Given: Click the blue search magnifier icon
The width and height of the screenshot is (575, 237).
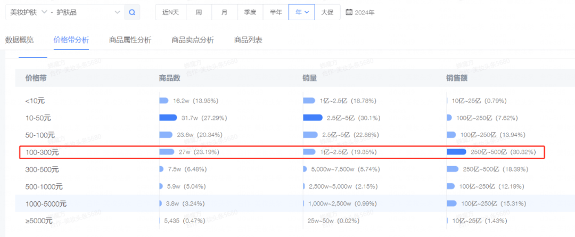Looking at the screenshot, I should (132, 12).
